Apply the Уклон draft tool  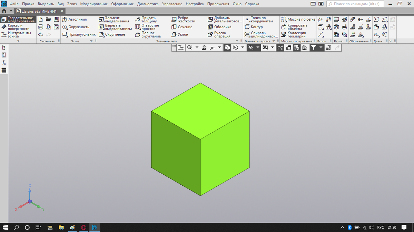pyautogui.click(x=180, y=34)
